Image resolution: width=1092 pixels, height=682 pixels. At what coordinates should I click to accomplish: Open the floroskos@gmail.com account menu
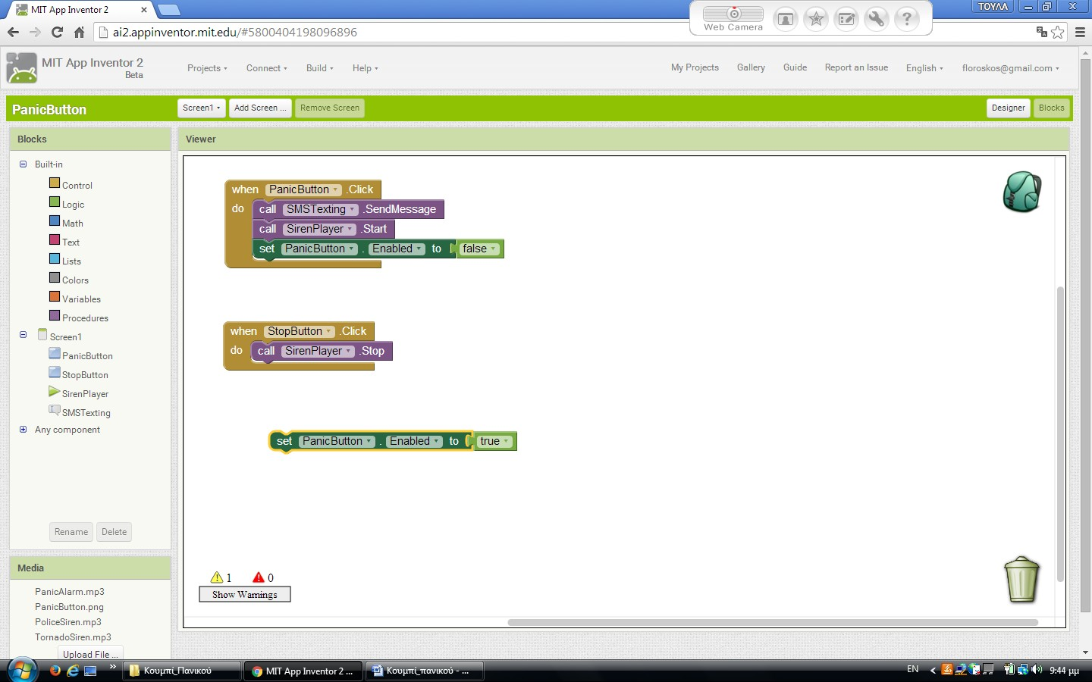pos(1011,68)
